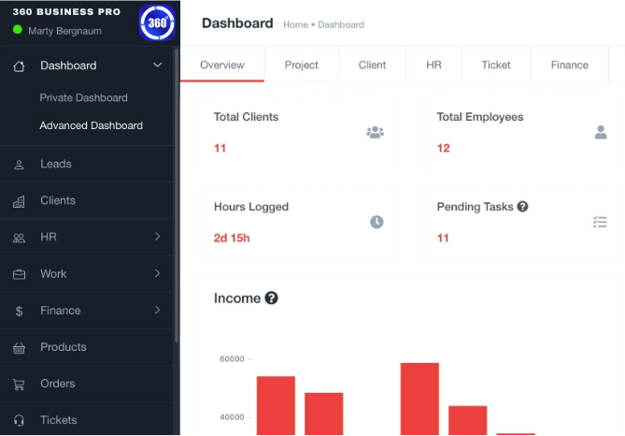
Task: Open Products via the basket icon
Action: [19, 348]
